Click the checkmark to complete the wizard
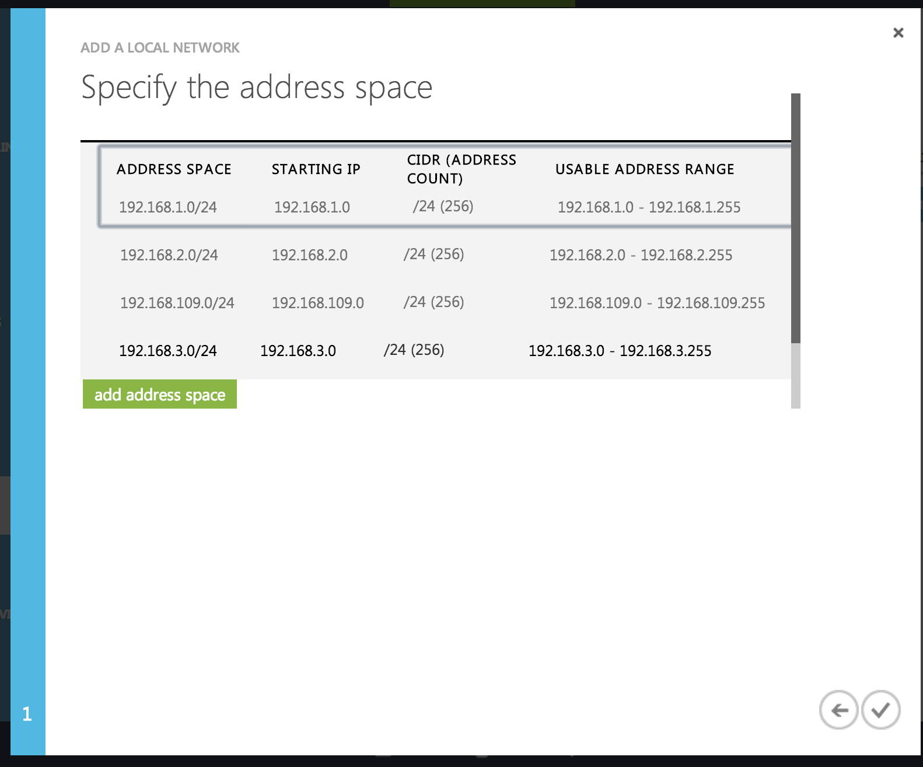The width and height of the screenshot is (923, 767). (x=880, y=710)
